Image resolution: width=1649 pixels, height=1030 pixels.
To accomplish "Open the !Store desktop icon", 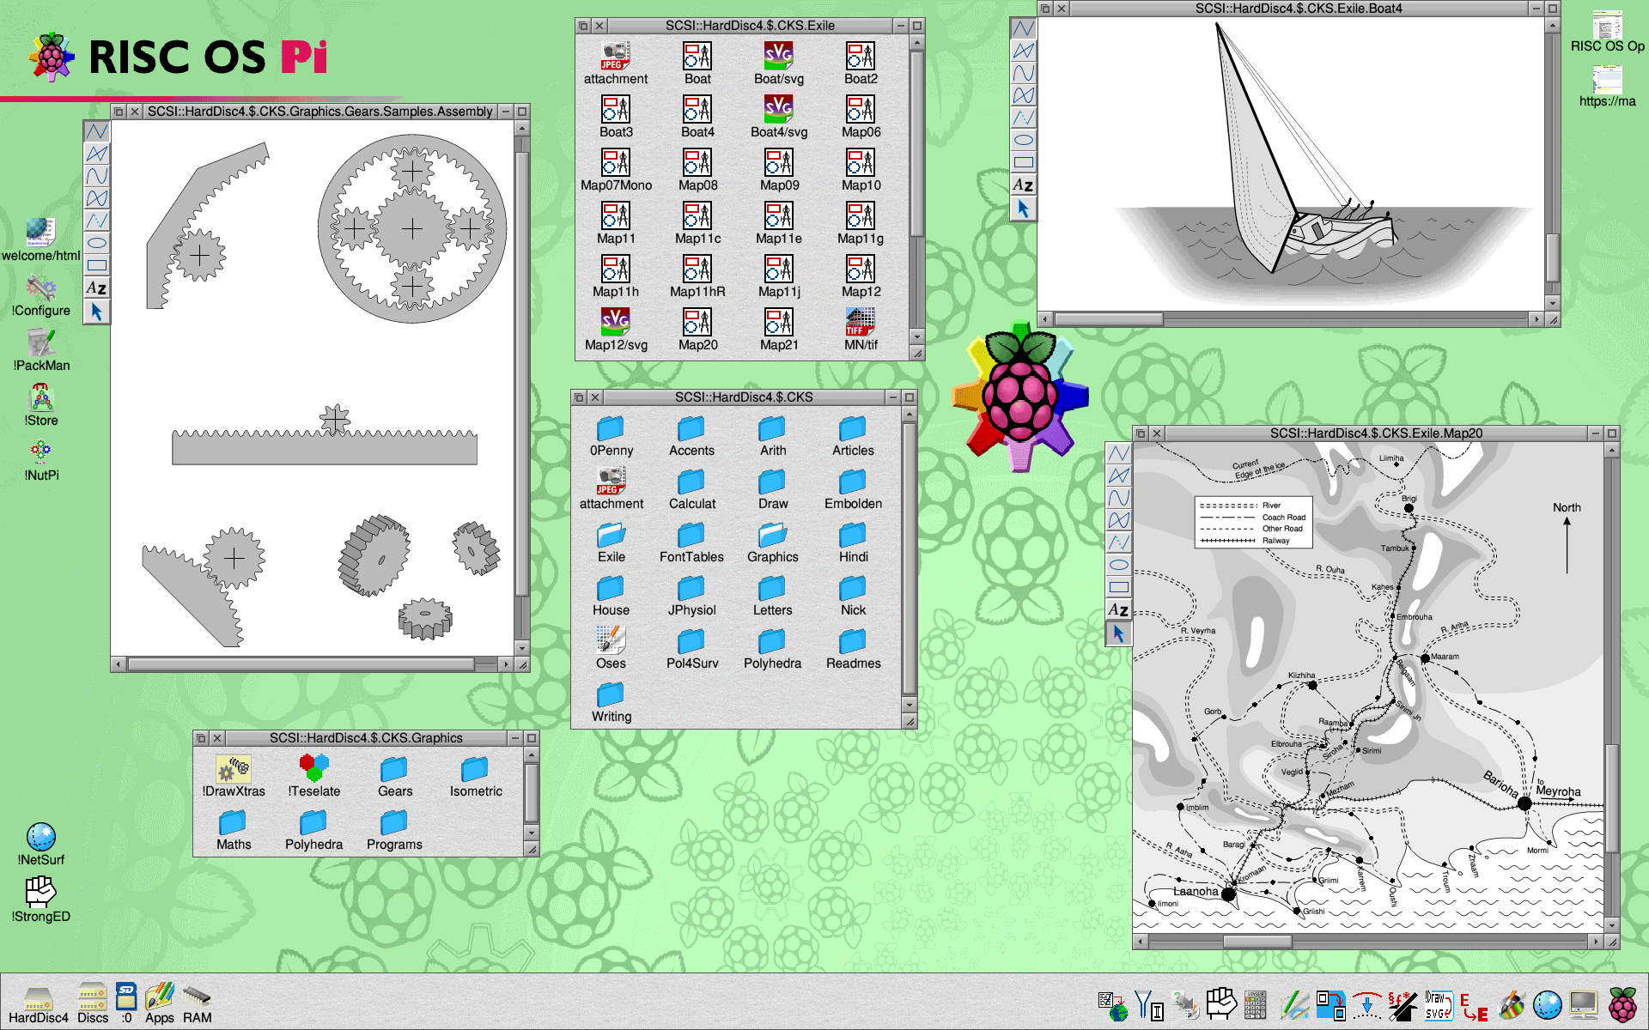I will (x=41, y=406).
